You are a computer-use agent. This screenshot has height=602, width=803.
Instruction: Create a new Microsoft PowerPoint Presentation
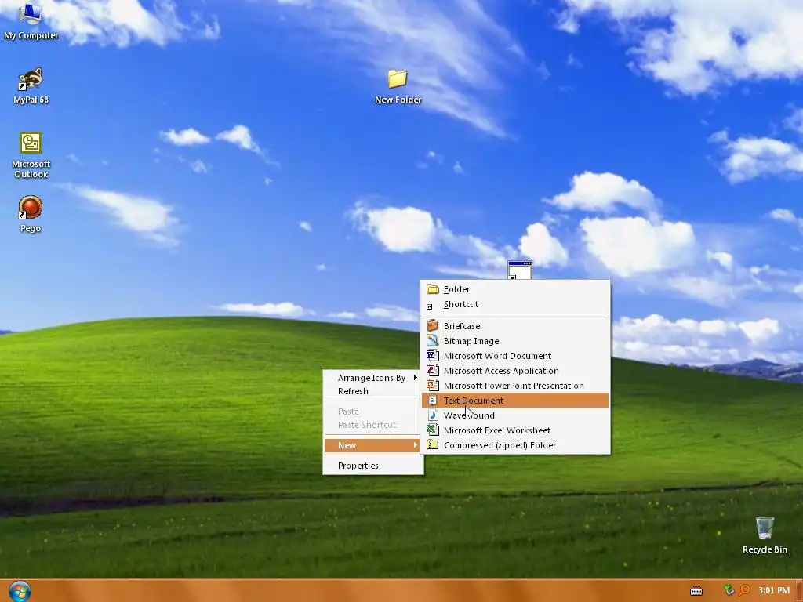515,386
